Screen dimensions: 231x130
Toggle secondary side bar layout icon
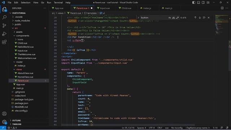(203, 3)
